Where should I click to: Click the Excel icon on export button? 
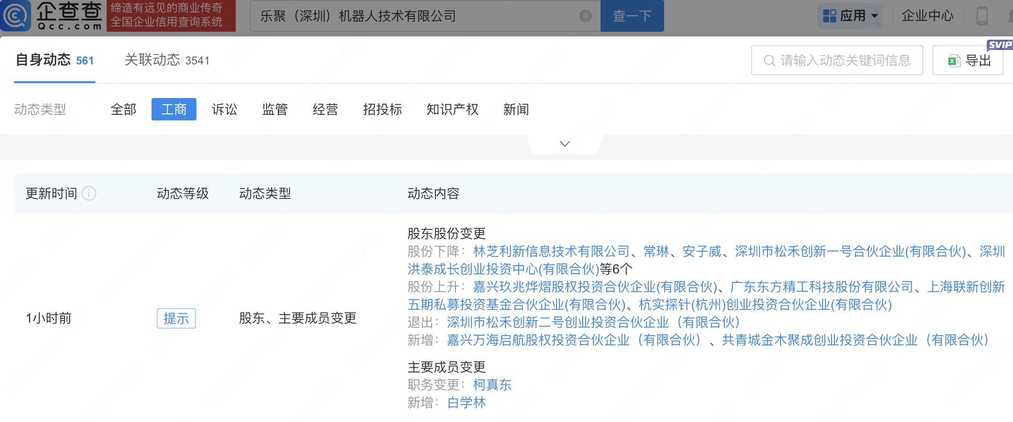[x=954, y=61]
